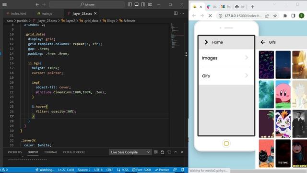Stop loading the page in Chrome
Viewport: 307px width, 173px height.
tap(210, 16)
